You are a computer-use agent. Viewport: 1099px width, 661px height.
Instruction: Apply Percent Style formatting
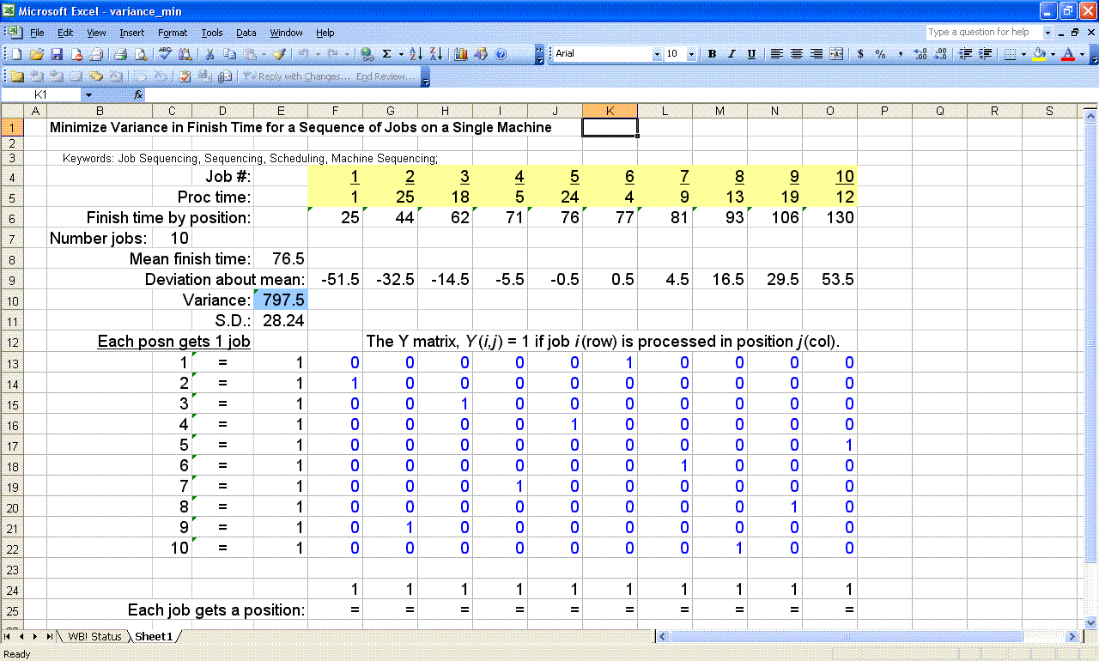point(881,54)
